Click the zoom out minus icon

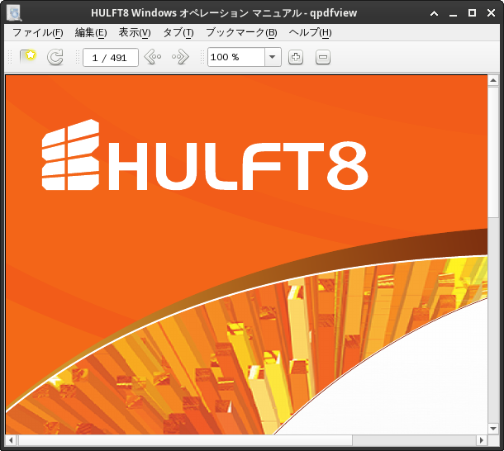(323, 57)
